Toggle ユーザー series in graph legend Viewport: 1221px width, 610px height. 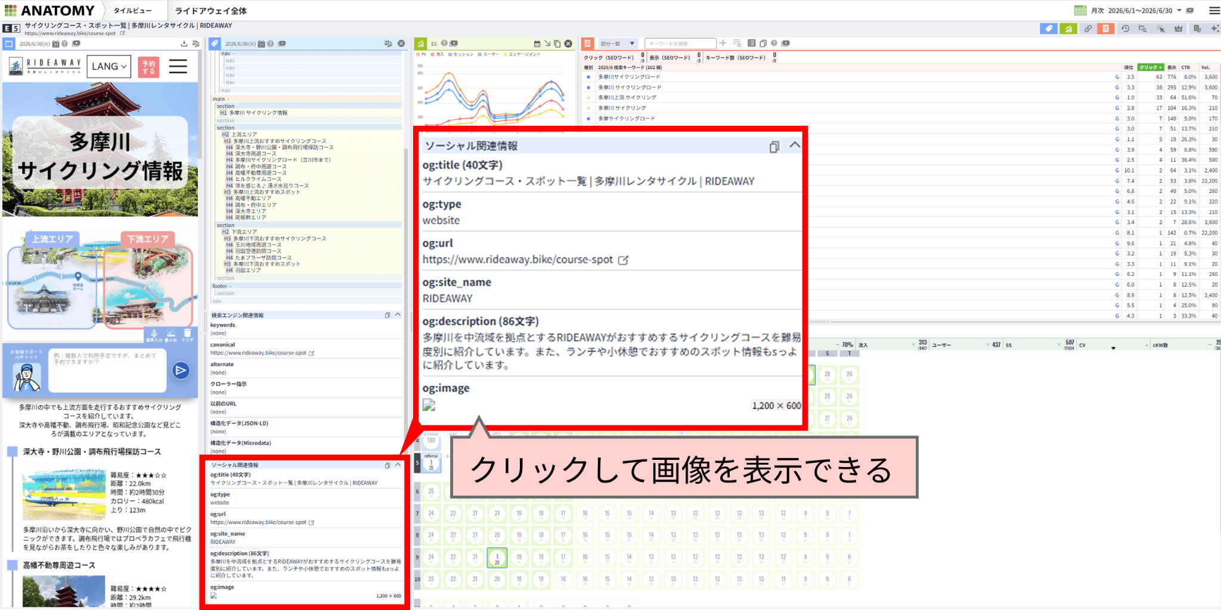click(x=489, y=54)
